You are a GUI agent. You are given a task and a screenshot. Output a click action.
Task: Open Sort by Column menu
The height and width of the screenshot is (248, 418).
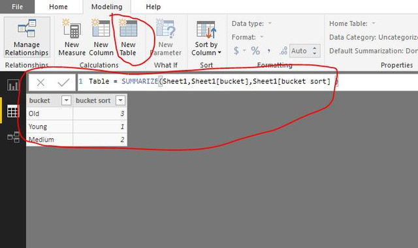(206, 37)
